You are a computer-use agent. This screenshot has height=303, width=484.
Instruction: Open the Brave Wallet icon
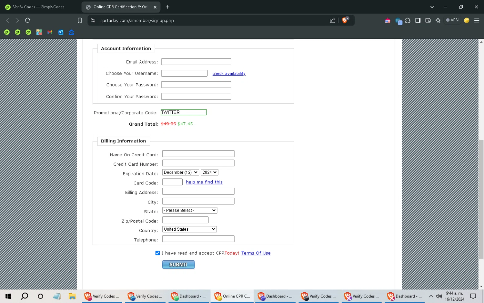click(x=428, y=20)
